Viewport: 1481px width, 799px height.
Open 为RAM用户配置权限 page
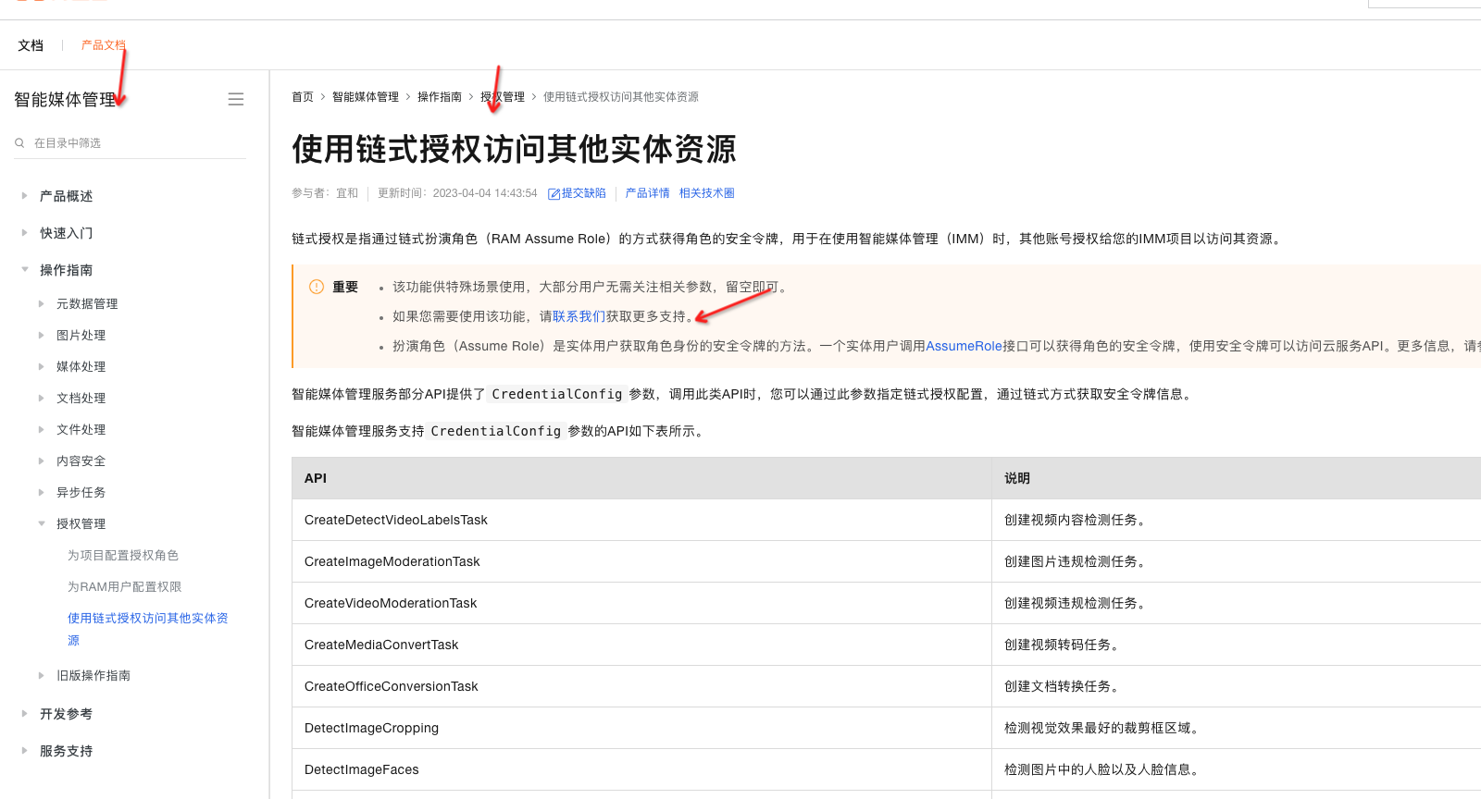click(124, 586)
